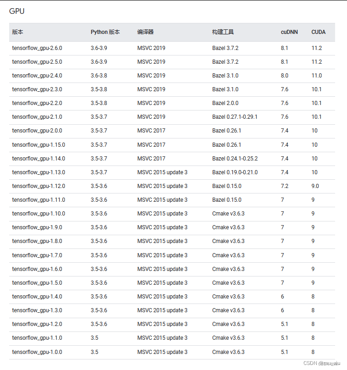Click the tensorflow_gpu-1.12.0 cell

point(39,186)
